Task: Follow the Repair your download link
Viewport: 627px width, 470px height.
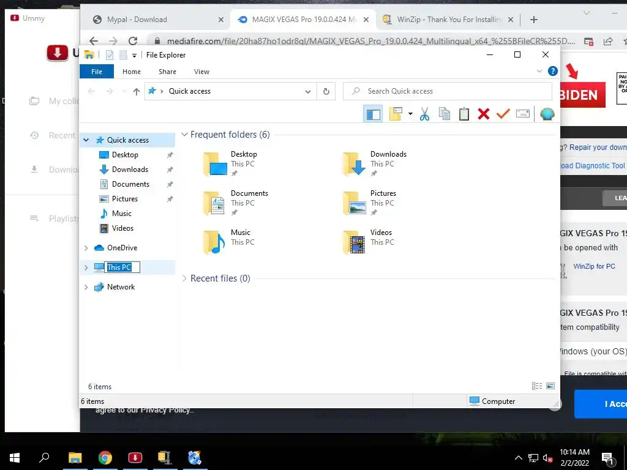Action: click(x=598, y=147)
